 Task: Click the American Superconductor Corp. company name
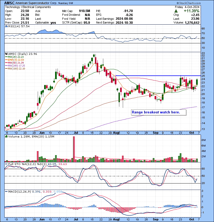[x=36, y=3]
